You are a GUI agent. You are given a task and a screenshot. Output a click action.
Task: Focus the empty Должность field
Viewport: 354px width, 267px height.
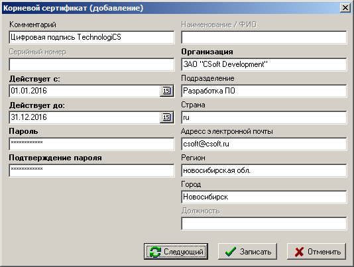tap(264, 223)
